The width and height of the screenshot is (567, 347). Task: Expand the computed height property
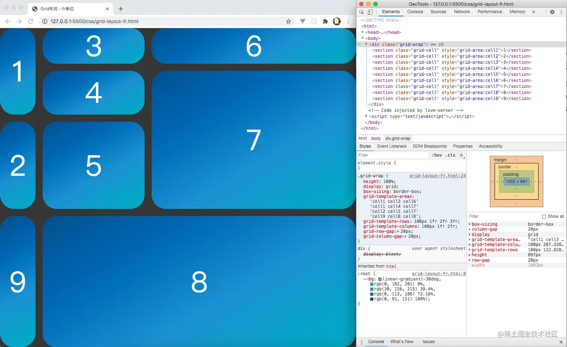pyautogui.click(x=469, y=255)
